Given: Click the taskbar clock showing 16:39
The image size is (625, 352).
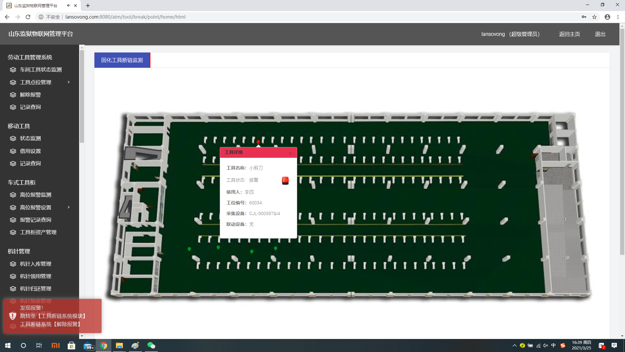Looking at the screenshot, I should [582, 345].
